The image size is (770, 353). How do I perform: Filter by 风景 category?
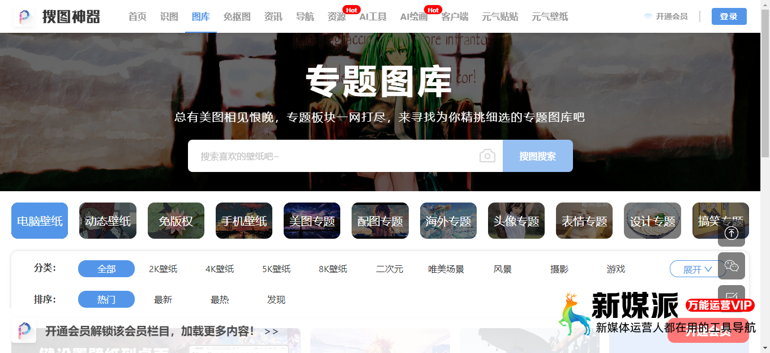503,269
